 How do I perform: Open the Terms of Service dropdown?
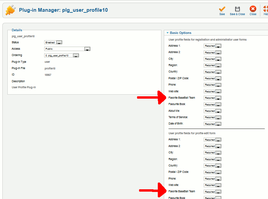coord(212,117)
